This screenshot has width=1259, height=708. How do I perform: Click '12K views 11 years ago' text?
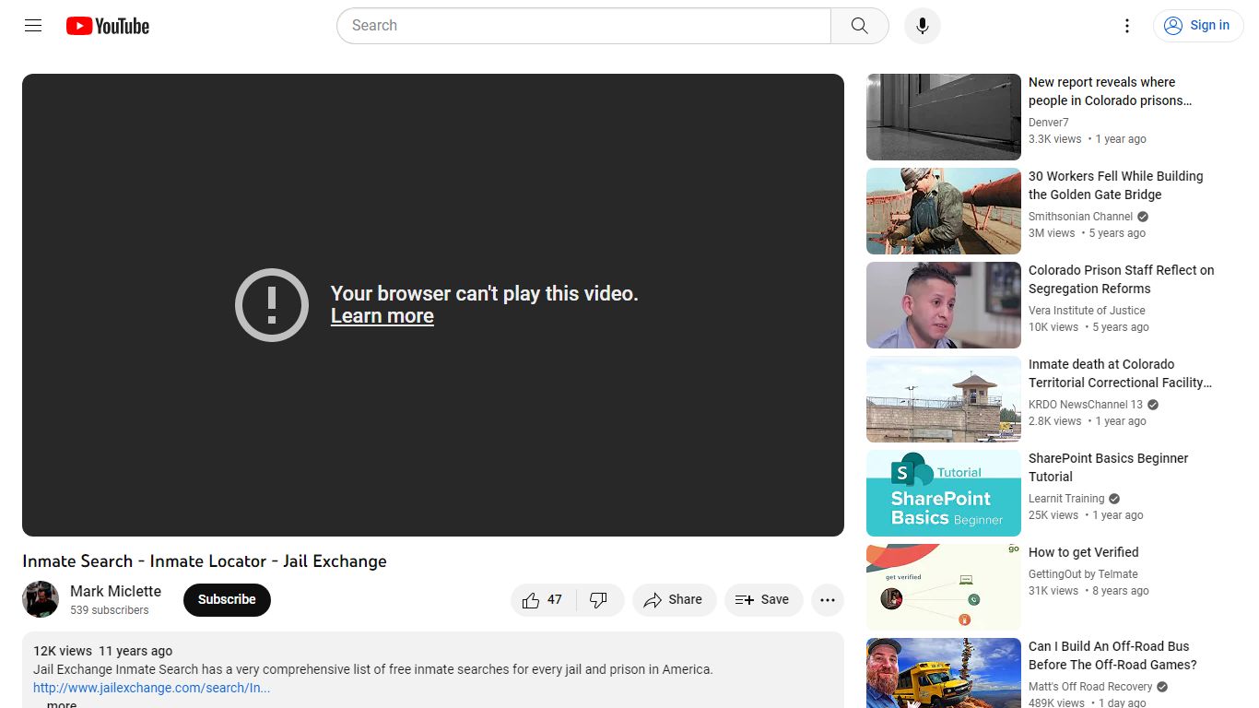click(102, 651)
